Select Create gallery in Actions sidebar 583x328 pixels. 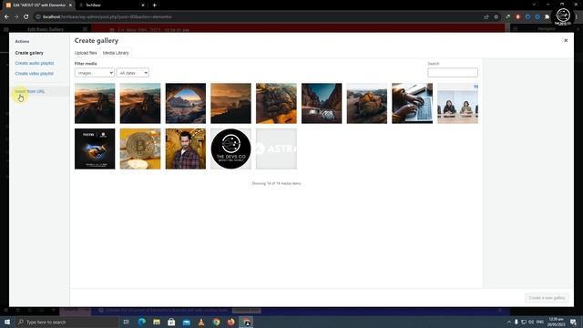coord(29,53)
